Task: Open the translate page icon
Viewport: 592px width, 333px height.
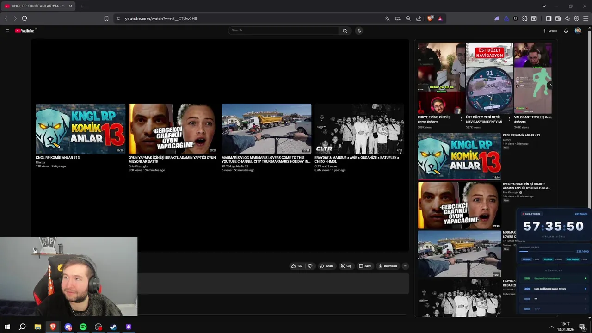Action: click(x=387, y=18)
